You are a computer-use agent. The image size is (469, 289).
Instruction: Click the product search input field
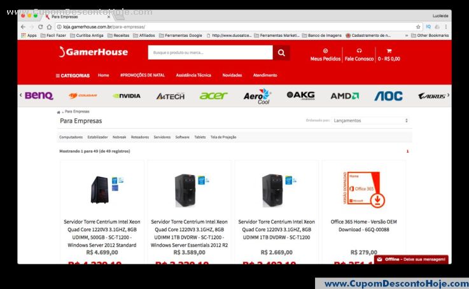click(x=210, y=53)
